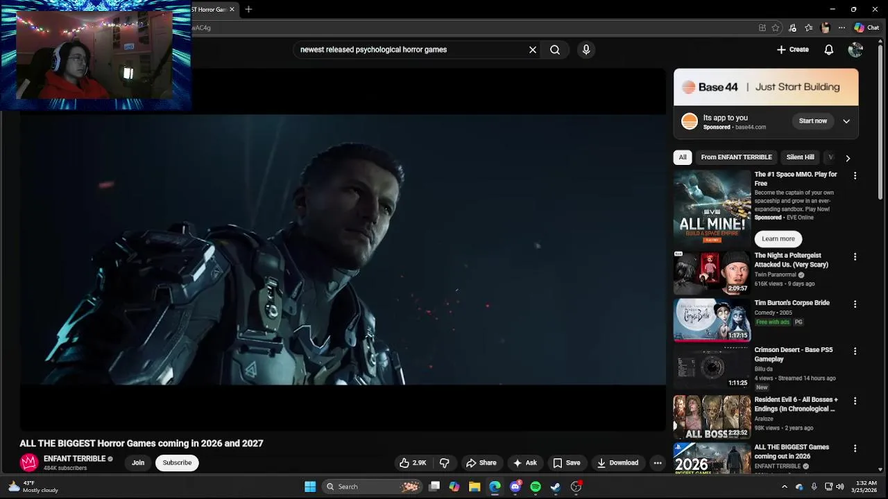Image resolution: width=888 pixels, height=499 pixels.
Task: Click the magnifier search button
Action: tap(555, 50)
